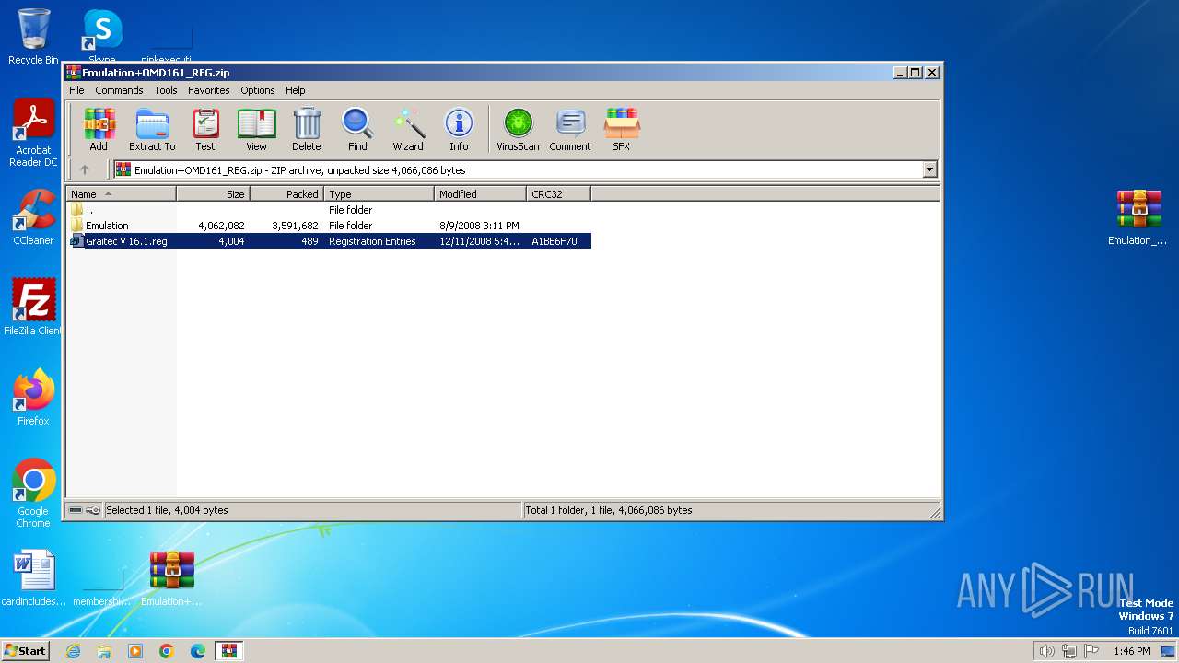Open Emulation archive icon at desktop right edge
Screen dimensions: 1179x663
coord(1138,217)
